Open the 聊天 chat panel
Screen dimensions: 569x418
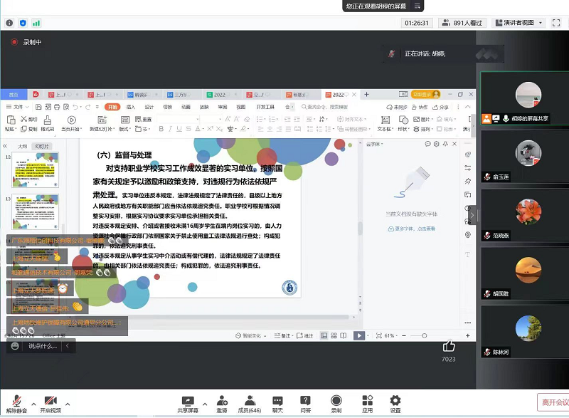point(277,403)
